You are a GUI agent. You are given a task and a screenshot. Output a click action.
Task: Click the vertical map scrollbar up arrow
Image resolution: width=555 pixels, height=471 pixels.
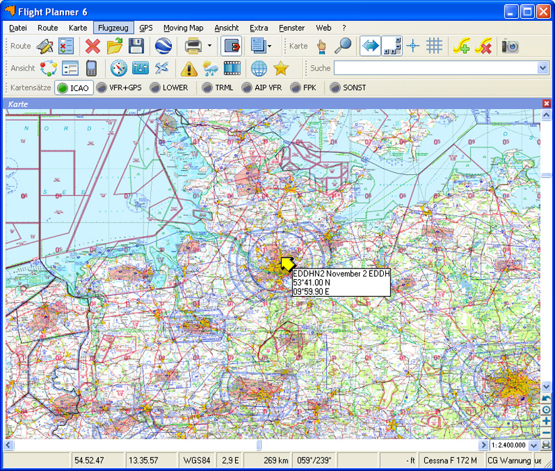tap(546, 115)
